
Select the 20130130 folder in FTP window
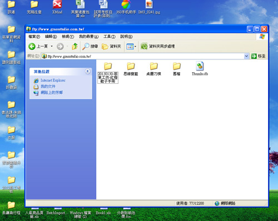[108, 73]
